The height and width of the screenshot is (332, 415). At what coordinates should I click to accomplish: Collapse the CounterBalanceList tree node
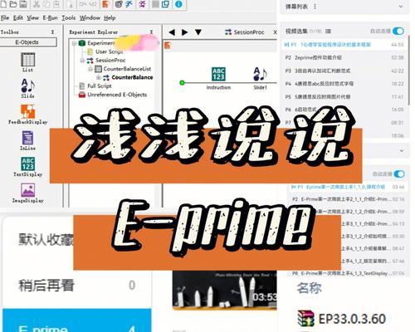click(90, 69)
